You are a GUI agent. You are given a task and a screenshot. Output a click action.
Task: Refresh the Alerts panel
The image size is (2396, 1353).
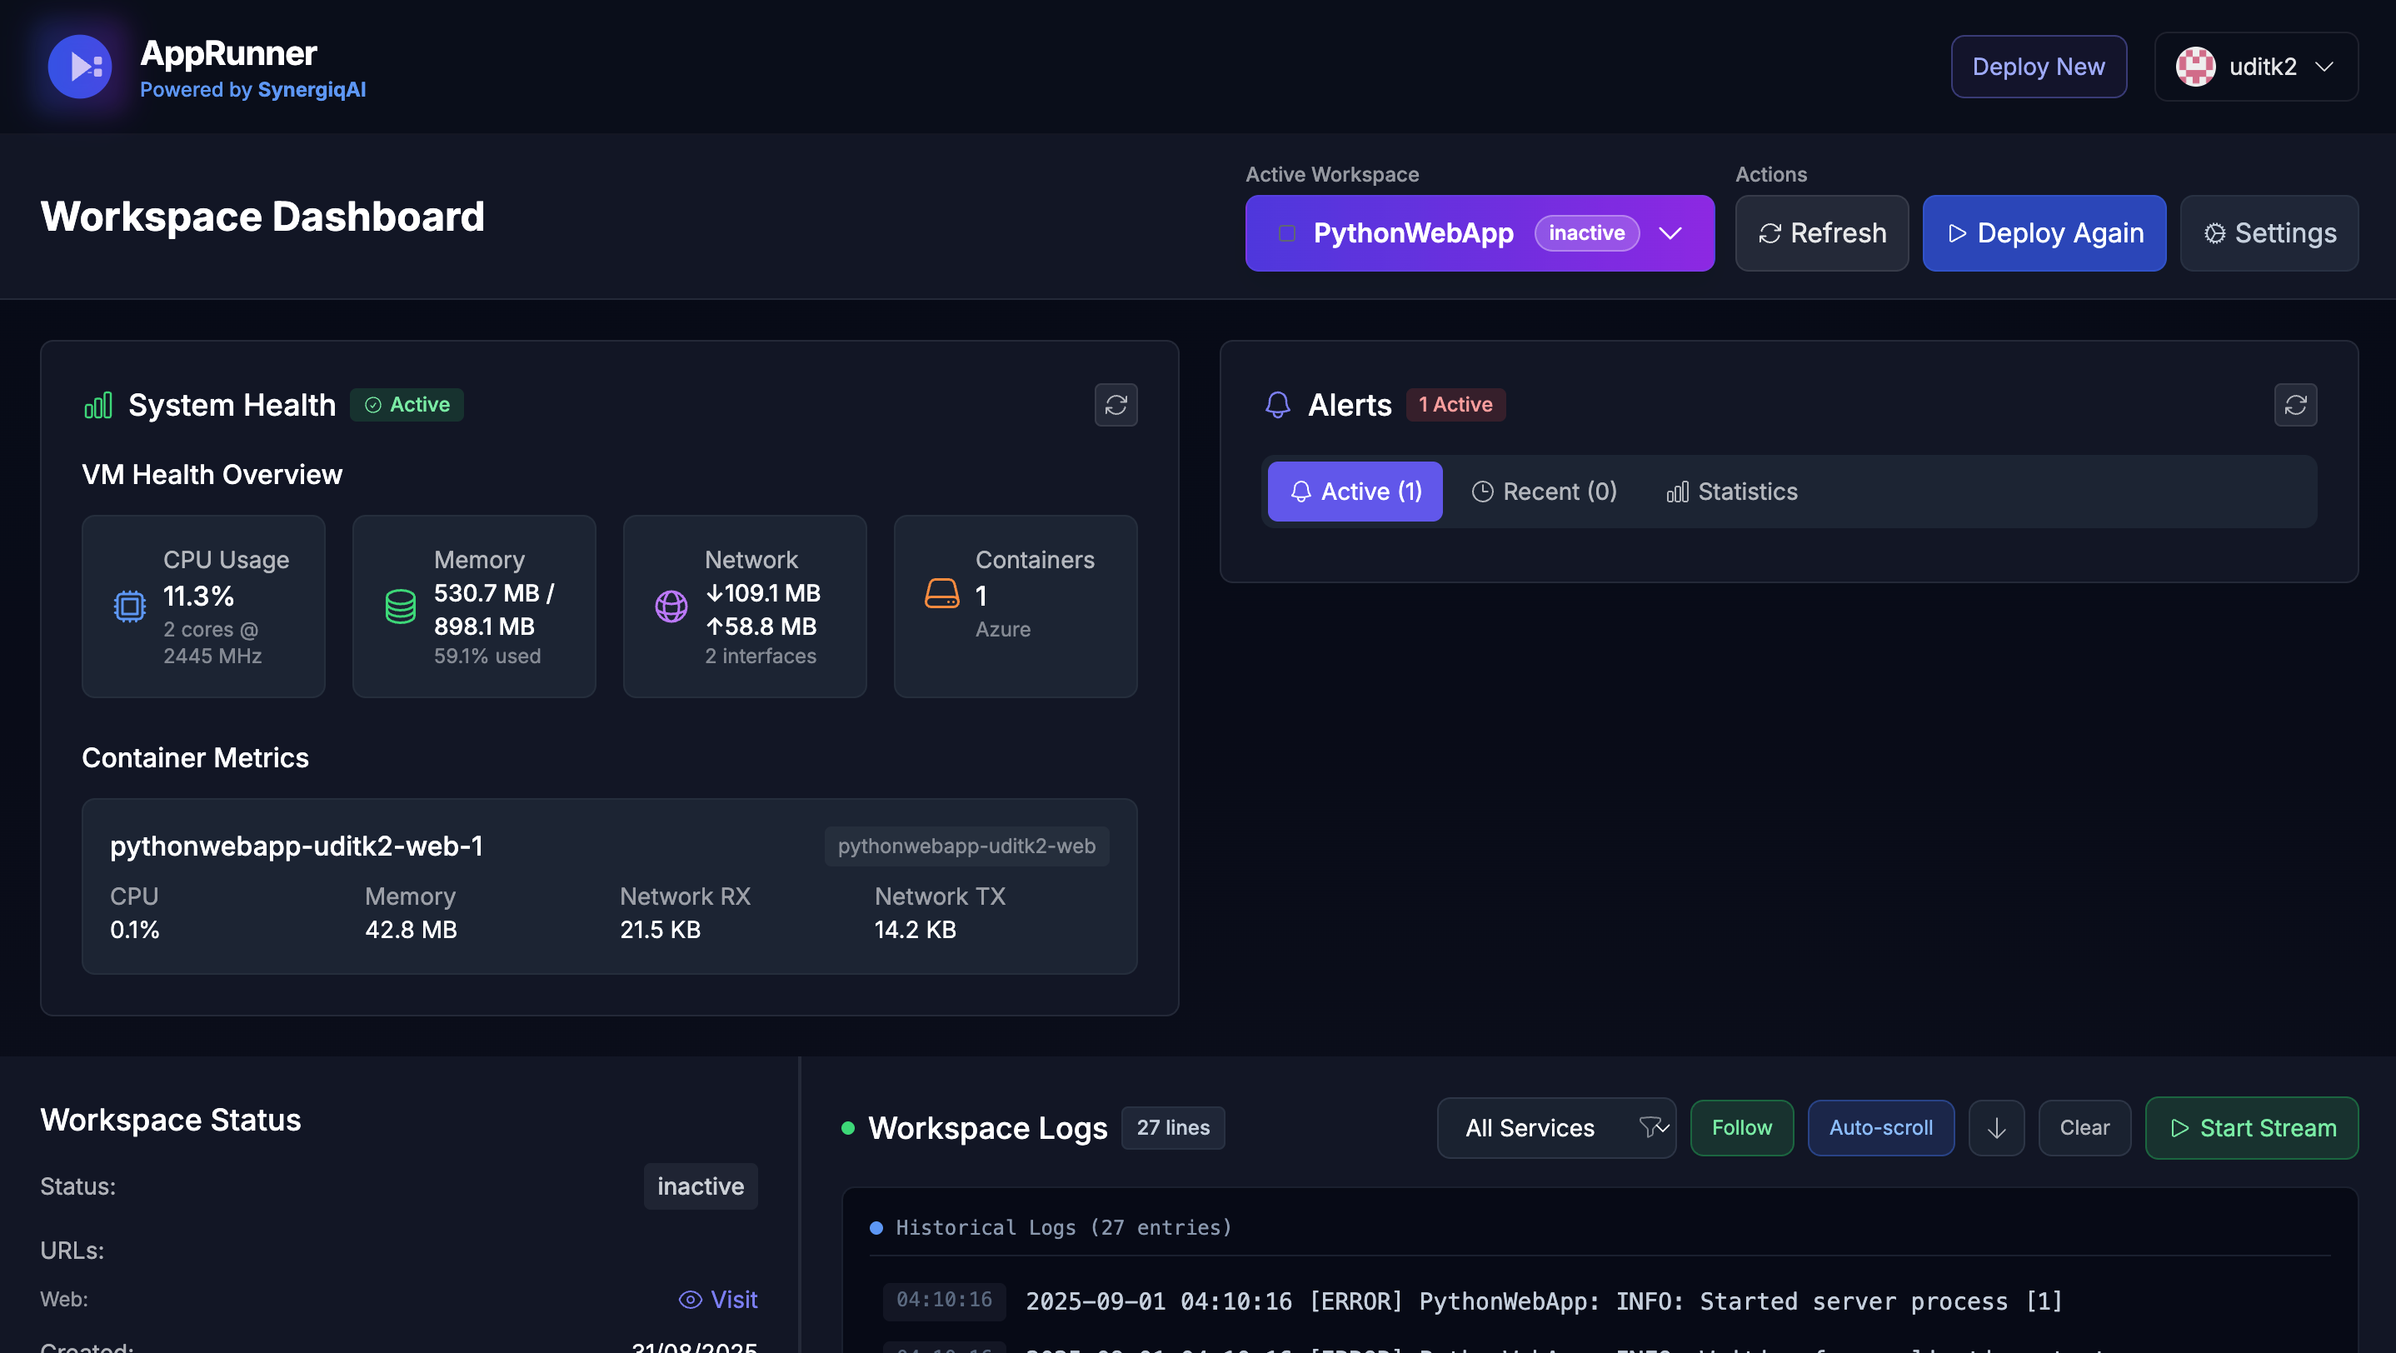click(2294, 405)
